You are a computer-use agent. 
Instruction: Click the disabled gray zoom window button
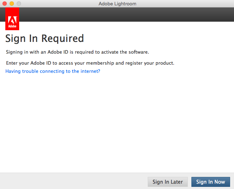[19, 4]
